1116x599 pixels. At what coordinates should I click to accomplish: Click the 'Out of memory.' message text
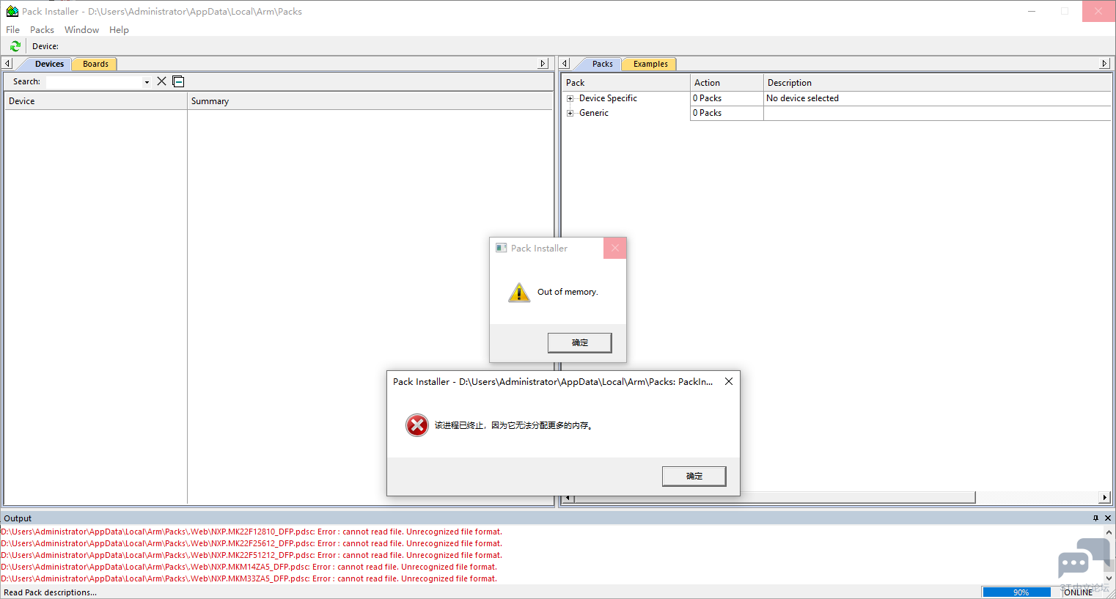568,292
